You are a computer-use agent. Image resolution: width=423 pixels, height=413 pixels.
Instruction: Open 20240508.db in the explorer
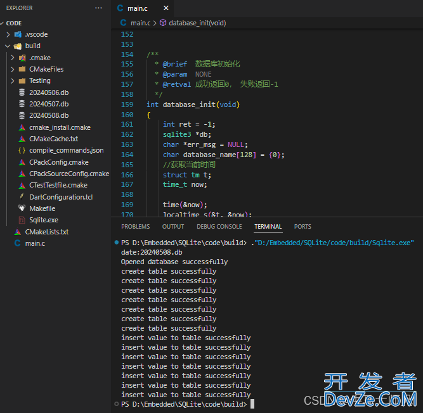tap(49, 115)
